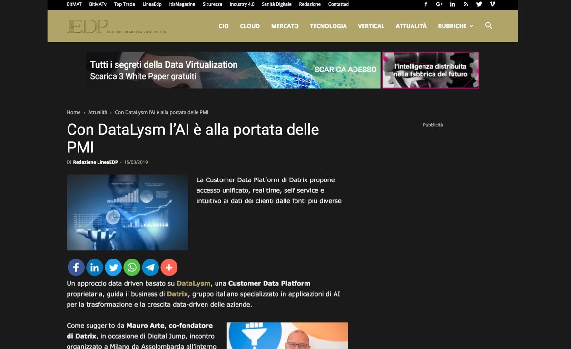Click the article title Con DataLysm
571x349 pixels.
(193, 138)
